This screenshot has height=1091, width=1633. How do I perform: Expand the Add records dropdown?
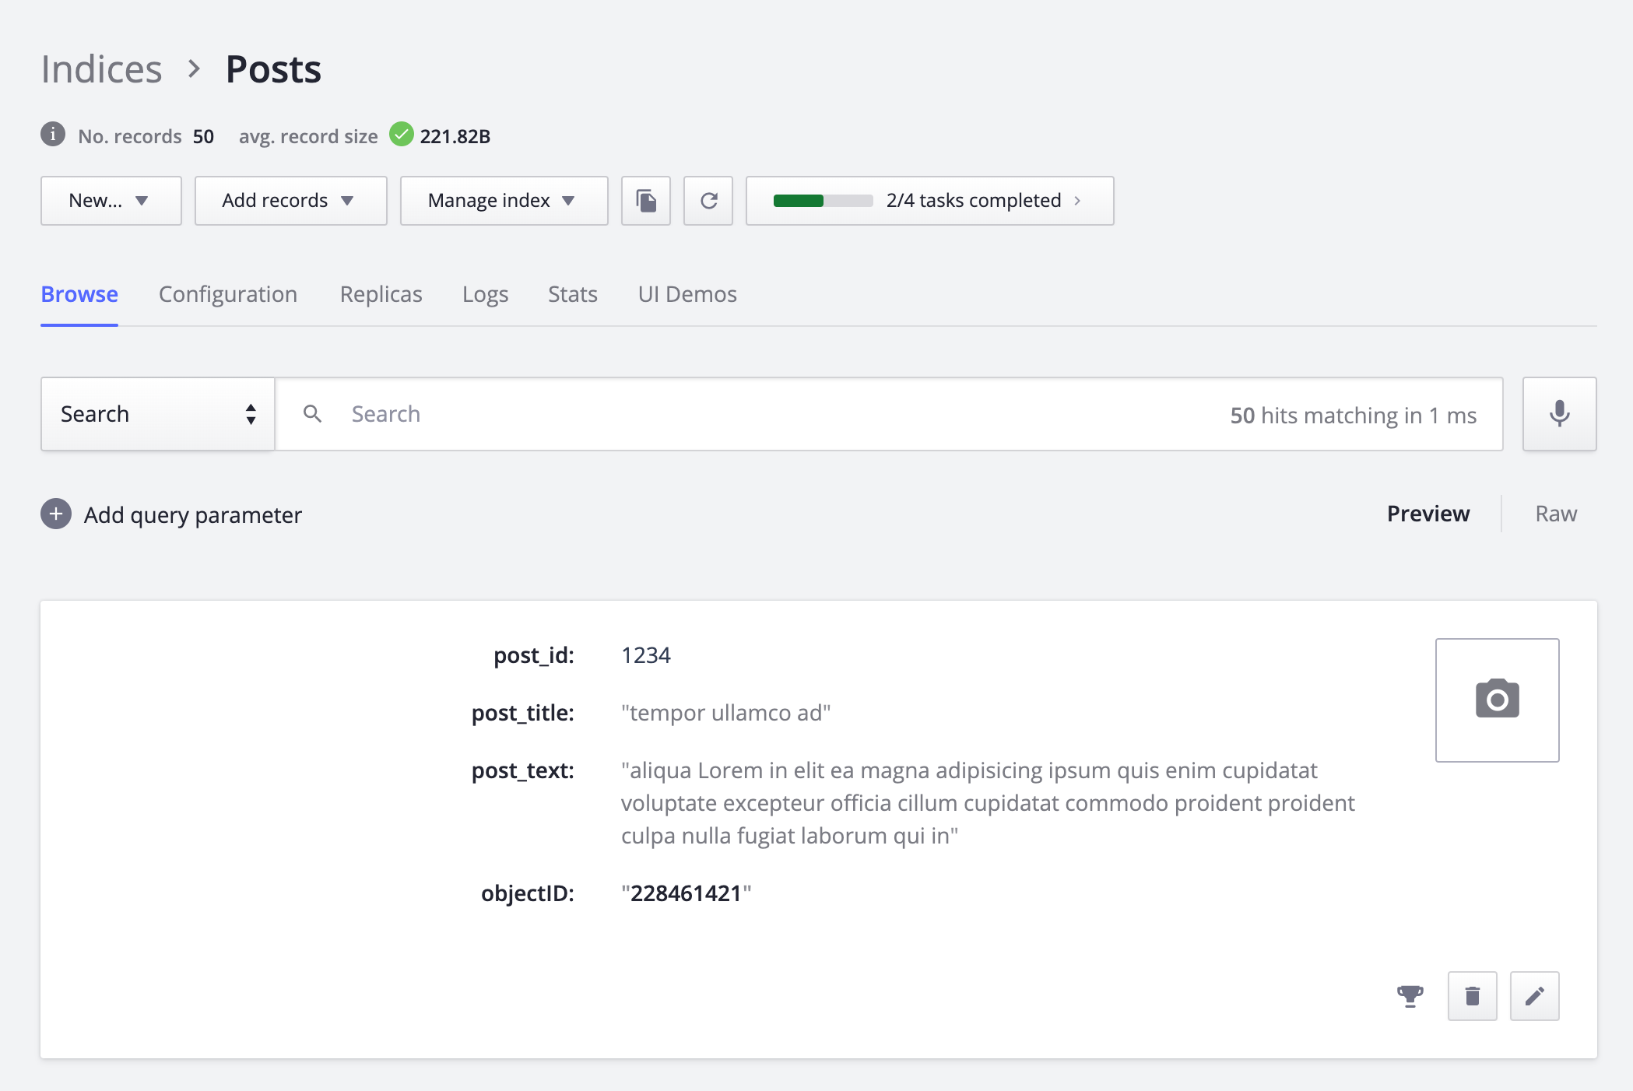click(x=290, y=201)
